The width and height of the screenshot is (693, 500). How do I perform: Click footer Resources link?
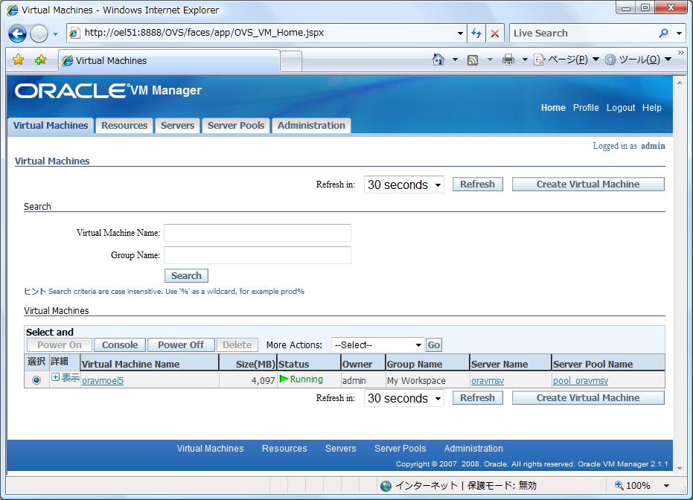pyautogui.click(x=284, y=449)
